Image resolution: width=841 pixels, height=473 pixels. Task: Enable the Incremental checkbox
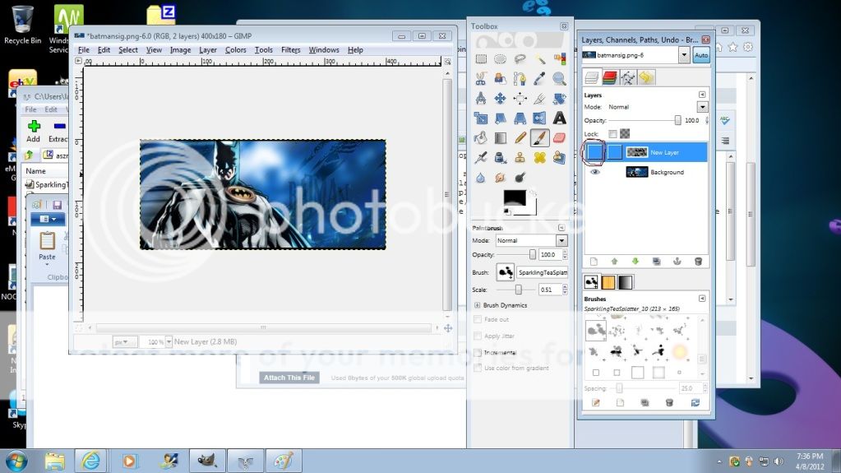coord(478,352)
